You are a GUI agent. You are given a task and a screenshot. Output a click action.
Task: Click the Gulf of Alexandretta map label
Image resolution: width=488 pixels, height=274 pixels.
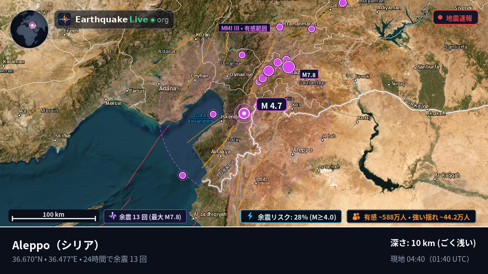tap(201, 118)
